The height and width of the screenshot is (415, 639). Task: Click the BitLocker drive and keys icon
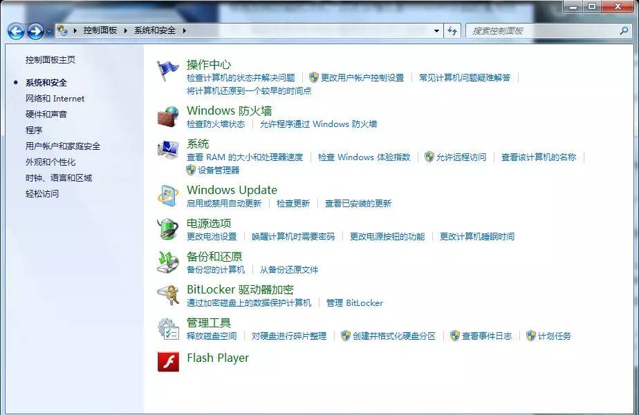click(x=168, y=296)
